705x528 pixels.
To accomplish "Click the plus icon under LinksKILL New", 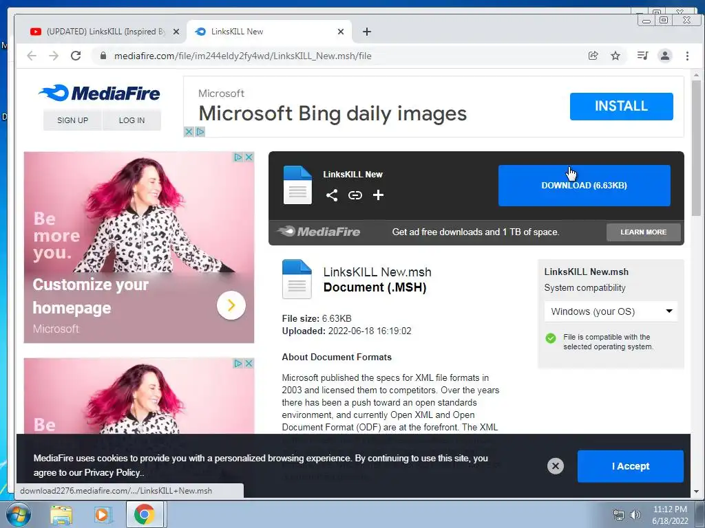I will click(x=378, y=195).
